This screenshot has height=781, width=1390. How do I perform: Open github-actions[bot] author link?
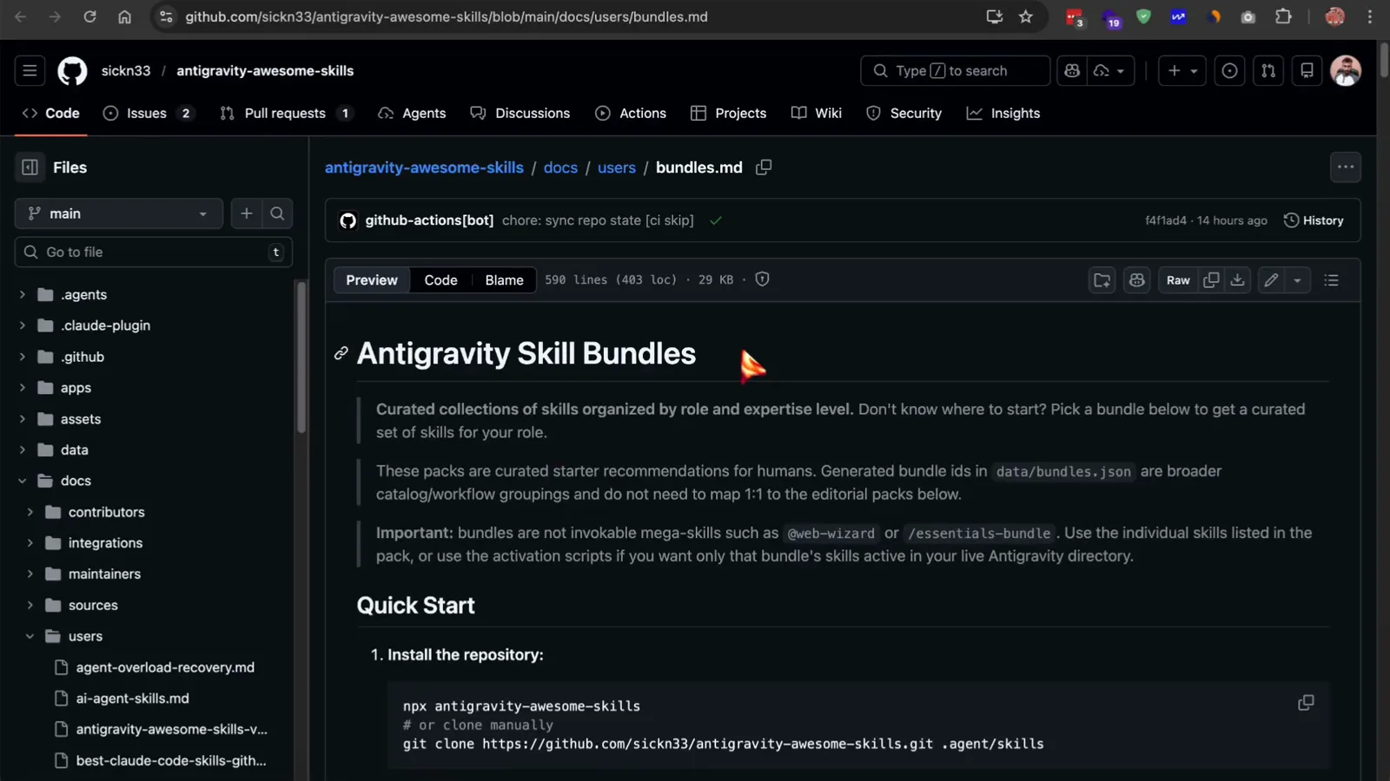click(429, 220)
